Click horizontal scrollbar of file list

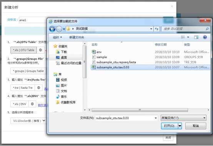point(140,110)
